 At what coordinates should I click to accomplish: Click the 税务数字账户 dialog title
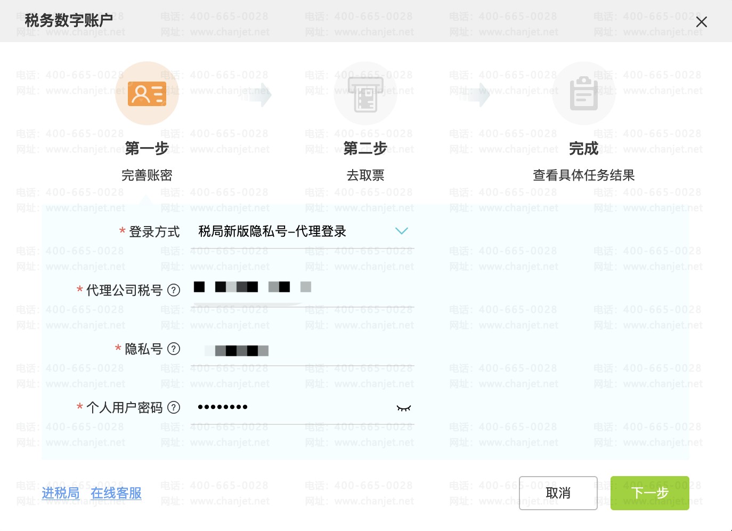tap(69, 20)
